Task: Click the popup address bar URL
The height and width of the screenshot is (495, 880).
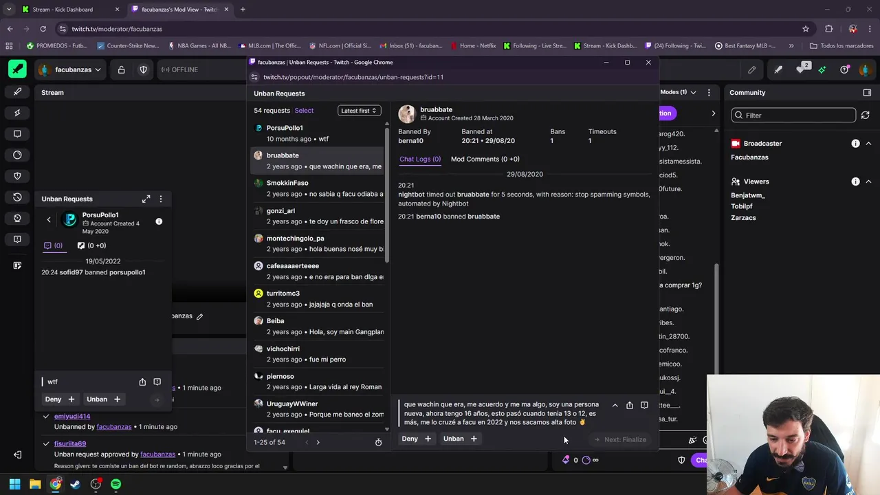Action: coord(353,77)
